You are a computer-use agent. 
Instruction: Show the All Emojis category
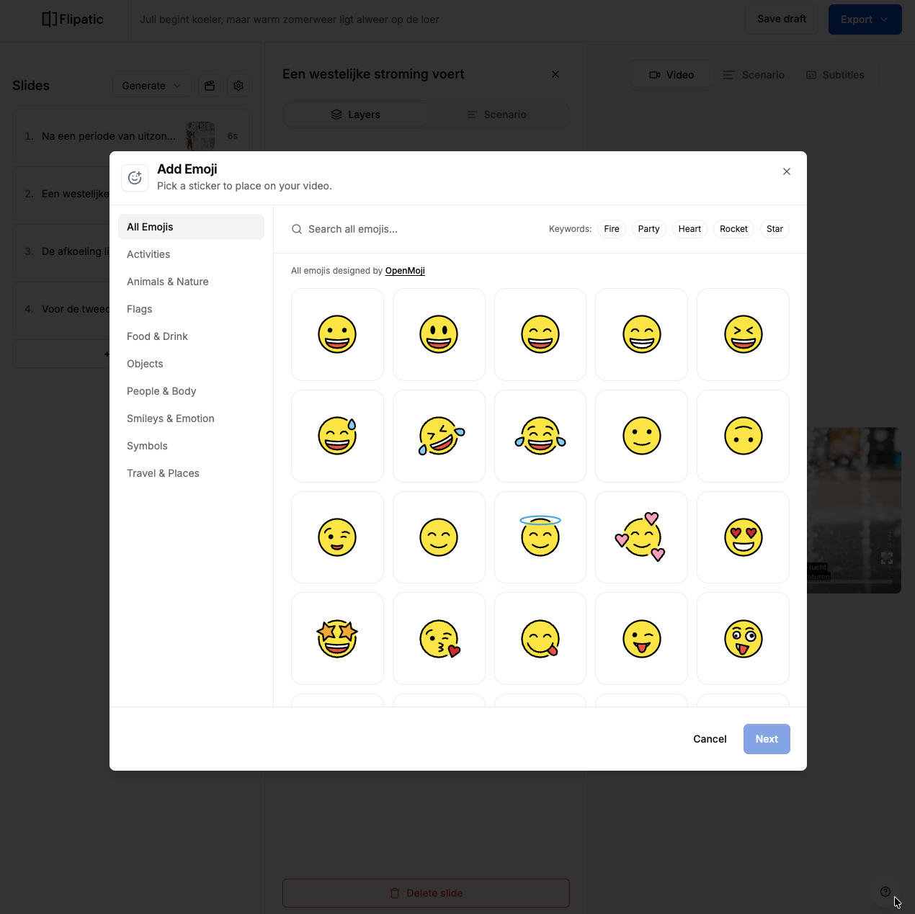tap(191, 227)
